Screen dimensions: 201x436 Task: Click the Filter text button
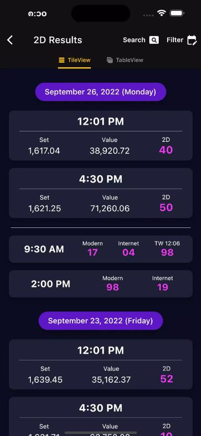[x=175, y=40]
